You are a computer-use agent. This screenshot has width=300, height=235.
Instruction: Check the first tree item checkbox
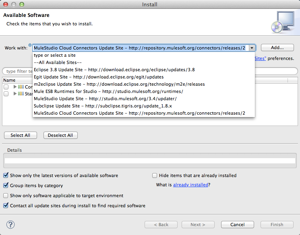[x=6, y=87]
